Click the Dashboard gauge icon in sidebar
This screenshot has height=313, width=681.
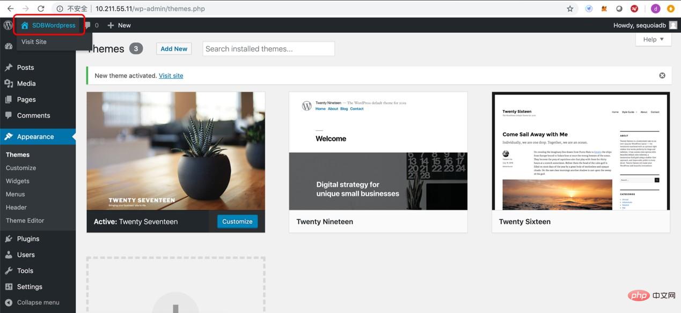pyautogui.click(x=8, y=46)
